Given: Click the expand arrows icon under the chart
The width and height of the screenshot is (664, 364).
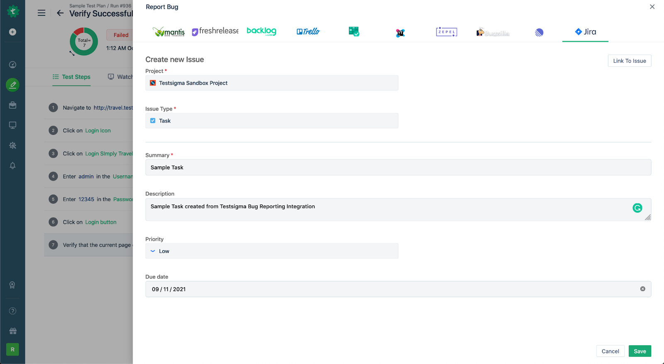Looking at the screenshot, I should point(72,53).
